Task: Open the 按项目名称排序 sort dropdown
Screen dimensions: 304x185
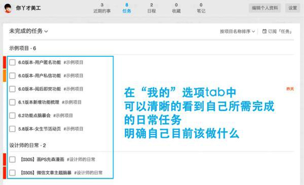Action: click(237, 31)
